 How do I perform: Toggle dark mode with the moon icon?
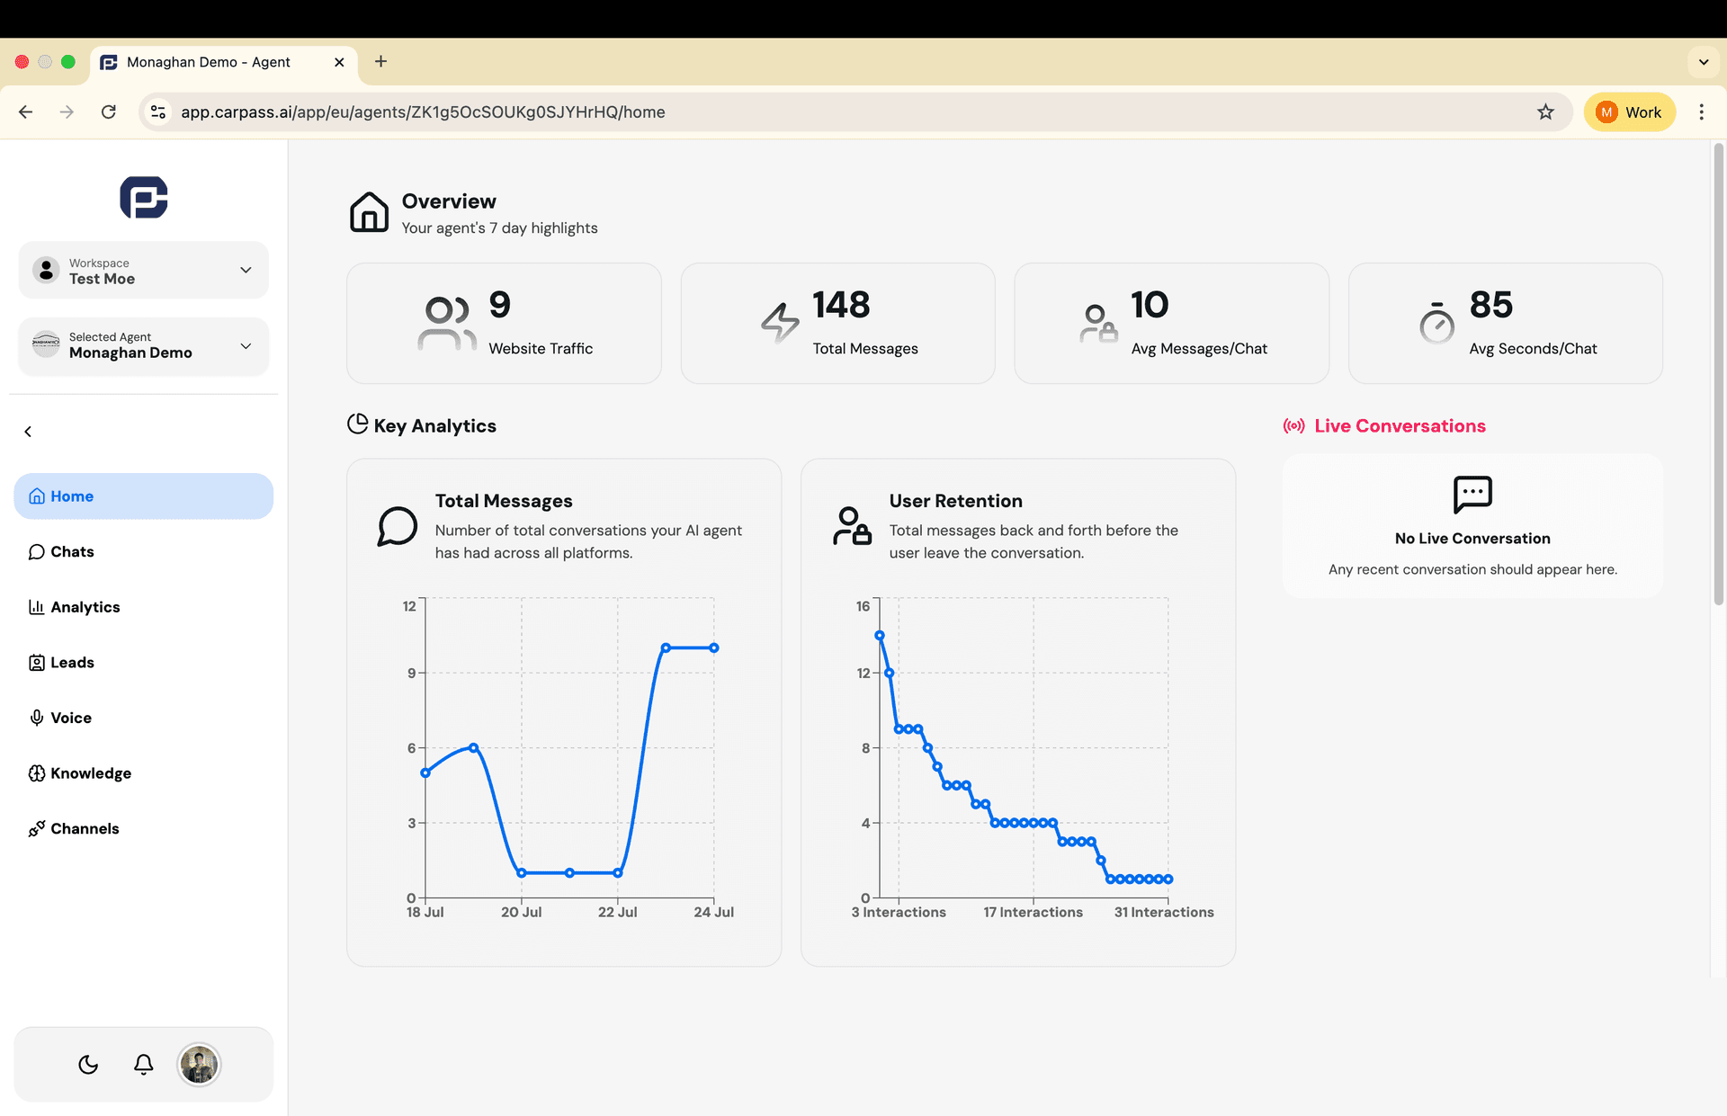click(x=88, y=1064)
